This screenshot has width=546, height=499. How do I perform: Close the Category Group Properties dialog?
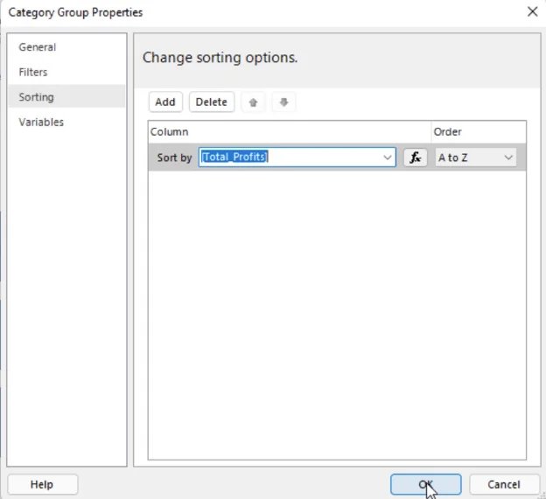pos(532,12)
